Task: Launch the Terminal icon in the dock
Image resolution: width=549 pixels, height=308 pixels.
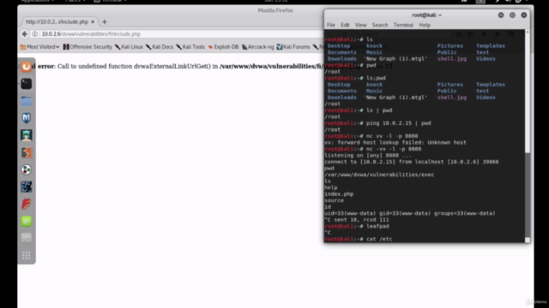Action: (27, 84)
